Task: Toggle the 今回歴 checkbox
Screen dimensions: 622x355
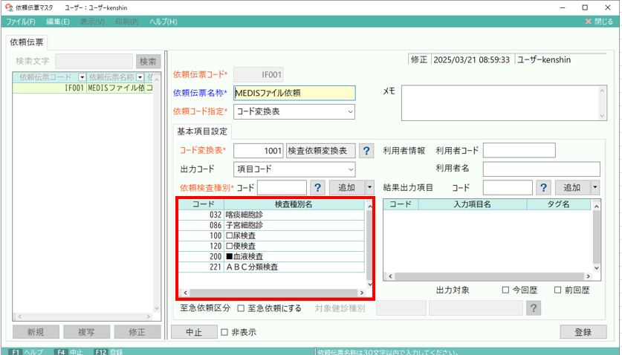Action: tap(506, 290)
